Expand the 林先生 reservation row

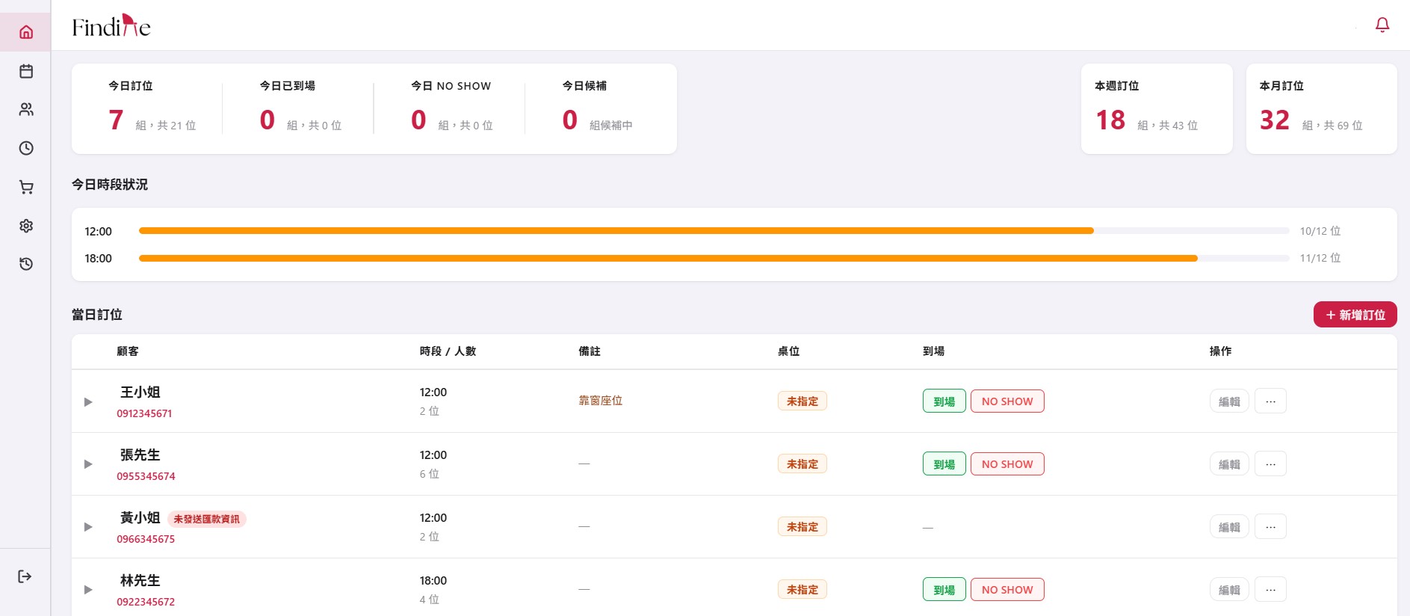[88, 590]
